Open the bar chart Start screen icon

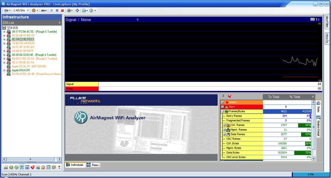tap(6, 167)
